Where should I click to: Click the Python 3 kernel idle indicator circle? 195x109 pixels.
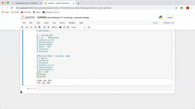(173, 23)
